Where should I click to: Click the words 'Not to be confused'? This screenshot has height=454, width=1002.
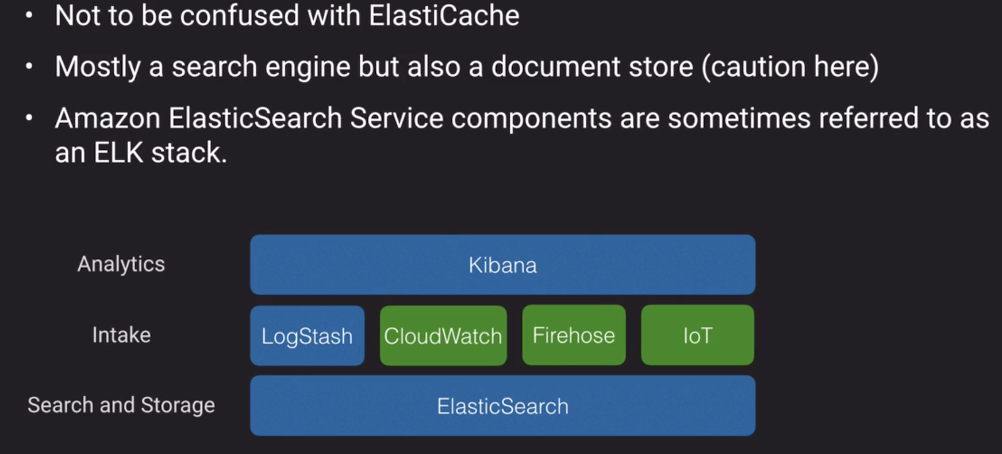[x=177, y=15]
